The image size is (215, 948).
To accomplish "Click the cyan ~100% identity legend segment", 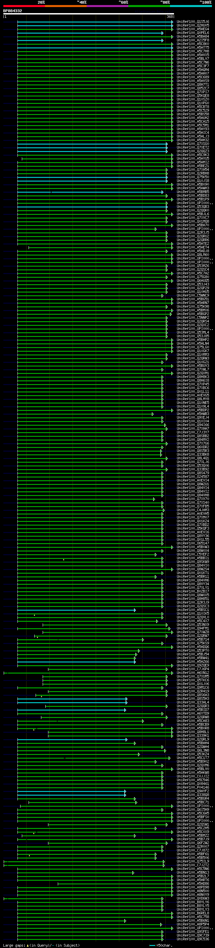I will click(191, 6).
